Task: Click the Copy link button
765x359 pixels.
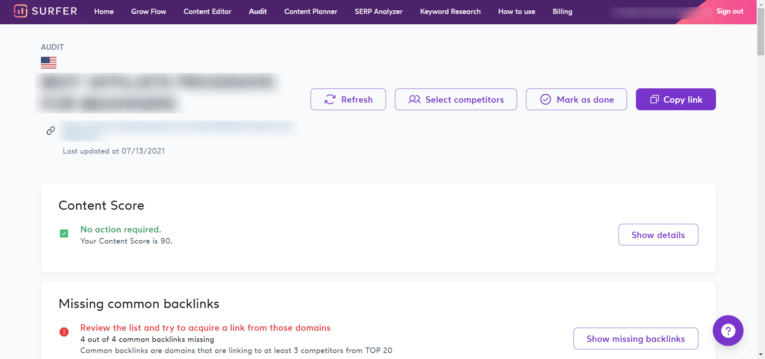Action: [676, 99]
